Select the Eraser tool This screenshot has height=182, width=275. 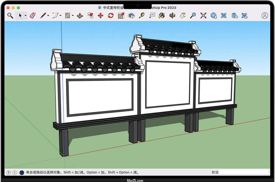tap(33, 16)
